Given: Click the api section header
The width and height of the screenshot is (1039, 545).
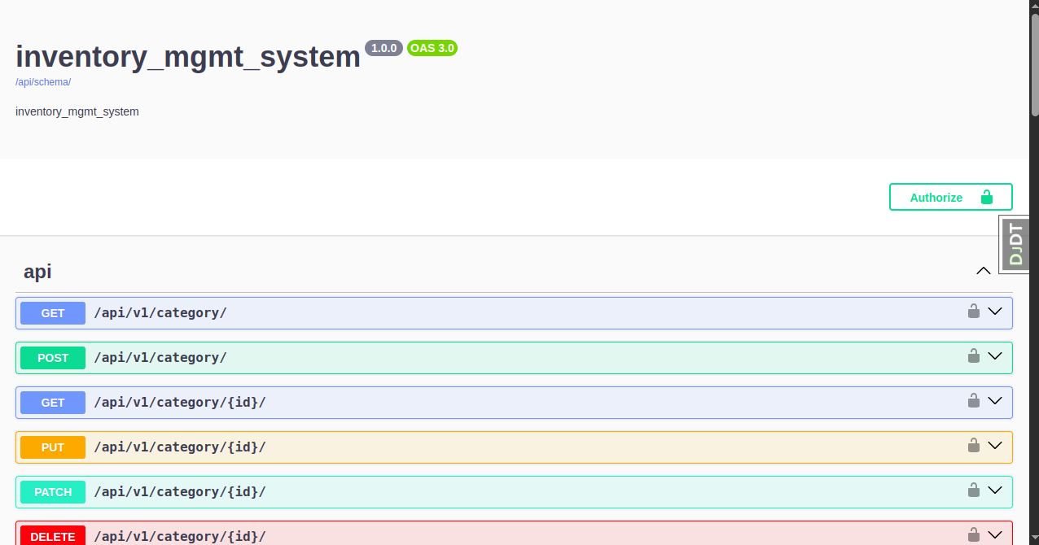Looking at the screenshot, I should 37,271.
